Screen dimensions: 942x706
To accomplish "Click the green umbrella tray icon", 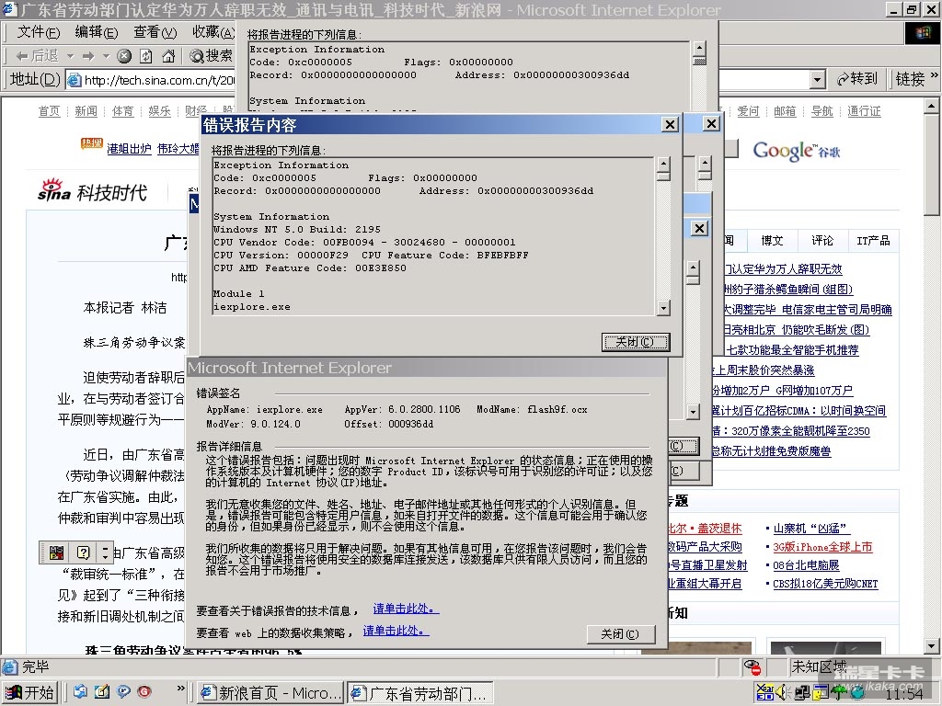I will (x=838, y=693).
